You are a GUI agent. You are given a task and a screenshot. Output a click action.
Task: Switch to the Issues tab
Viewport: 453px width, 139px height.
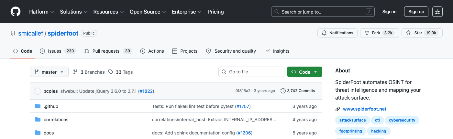(x=58, y=51)
